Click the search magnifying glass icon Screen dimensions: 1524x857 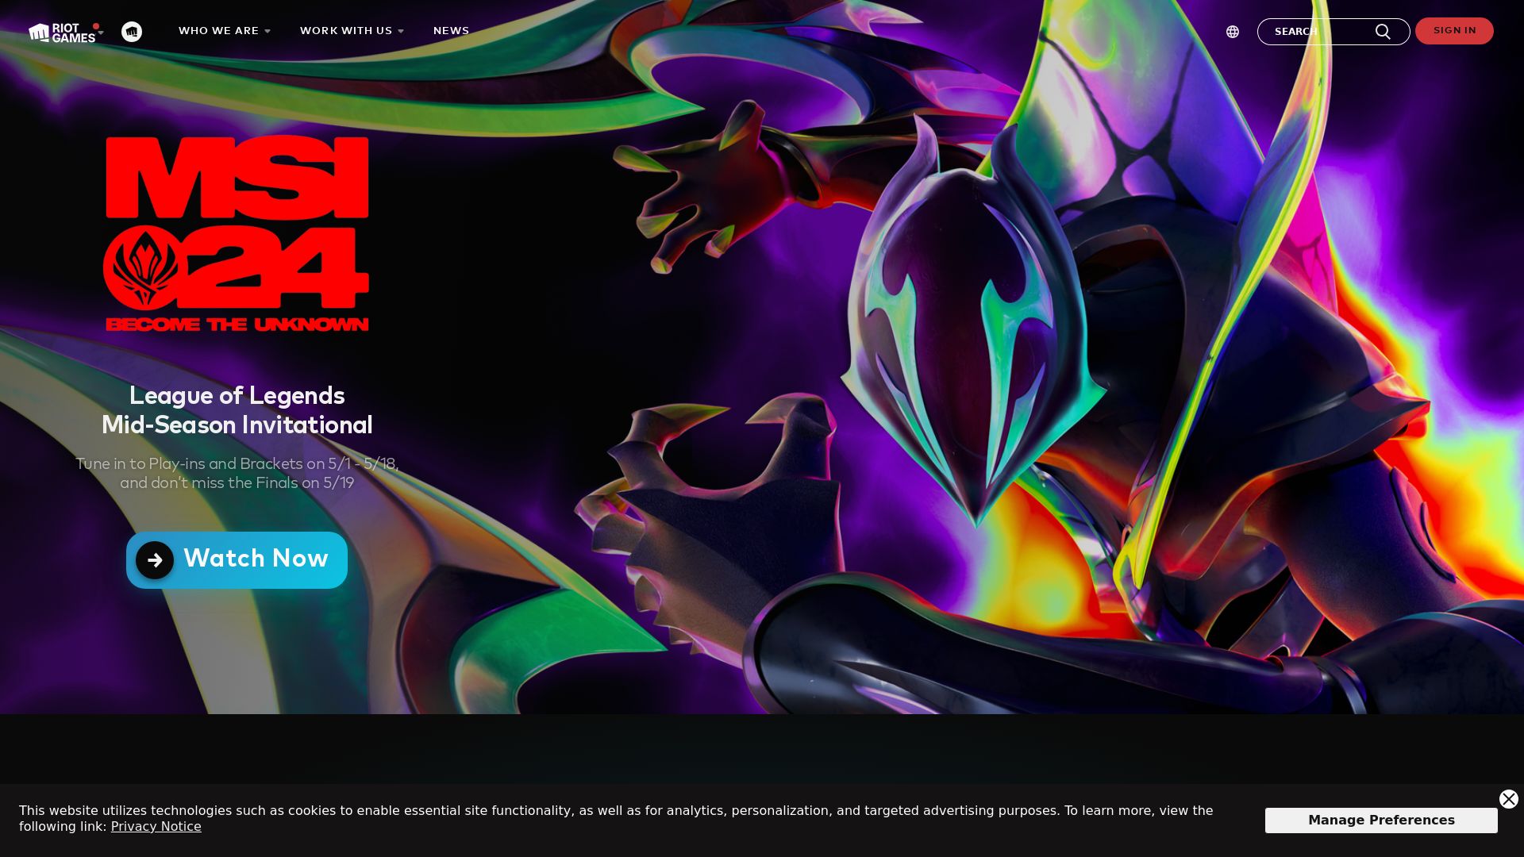(x=1383, y=32)
